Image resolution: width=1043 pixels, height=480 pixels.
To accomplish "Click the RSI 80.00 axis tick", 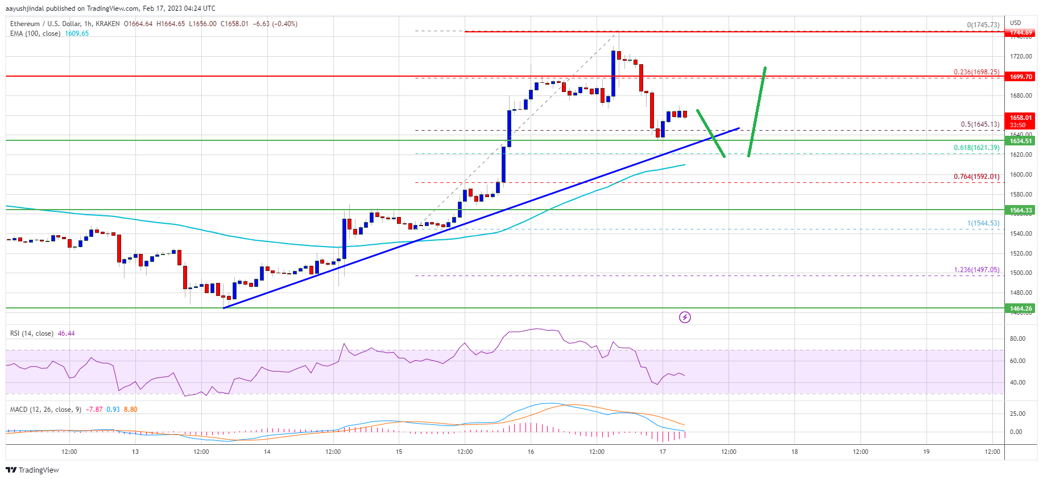I will [x=1017, y=339].
